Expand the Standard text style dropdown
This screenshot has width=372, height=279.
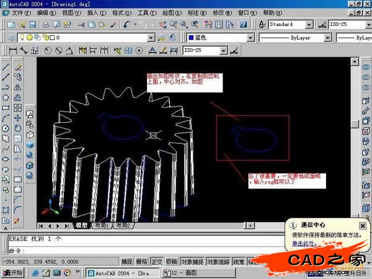click(309, 24)
